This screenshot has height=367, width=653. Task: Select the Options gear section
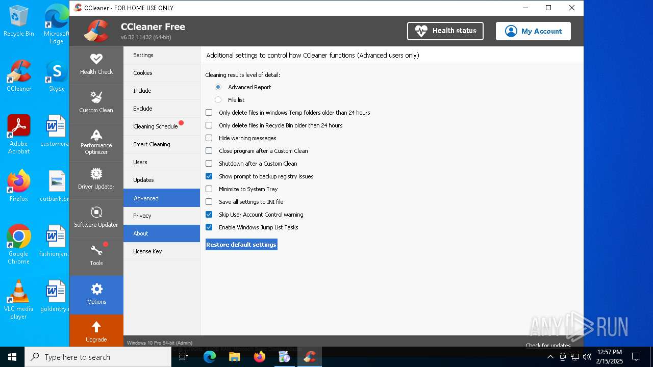coord(96,295)
